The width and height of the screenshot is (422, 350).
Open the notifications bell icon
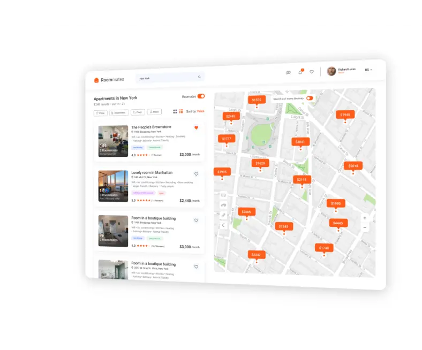(300, 72)
